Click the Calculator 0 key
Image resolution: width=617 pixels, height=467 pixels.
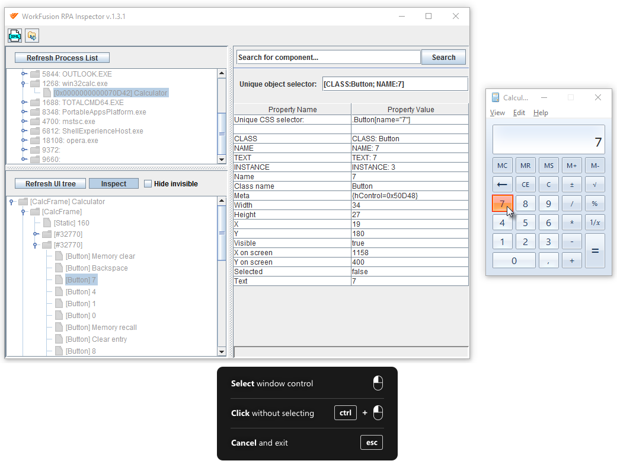pos(514,260)
